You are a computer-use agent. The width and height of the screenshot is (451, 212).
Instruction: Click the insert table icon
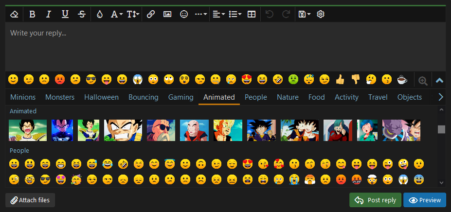click(x=252, y=14)
